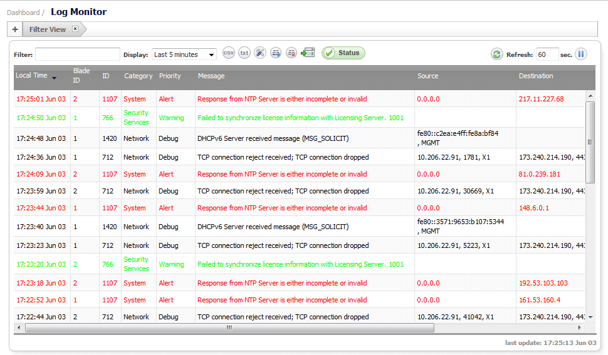The height and width of the screenshot is (355, 608).
Task: Go to Dashboard breadcrumb link
Action: point(23,13)
